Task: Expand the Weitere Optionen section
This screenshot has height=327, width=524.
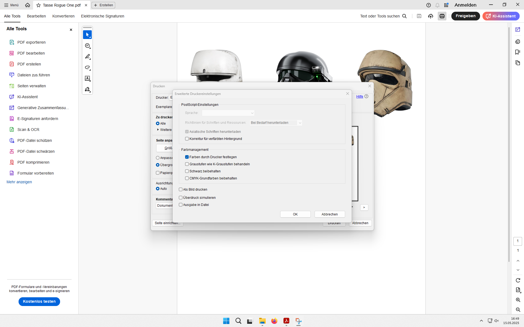Action: click(x=164, y=130)
